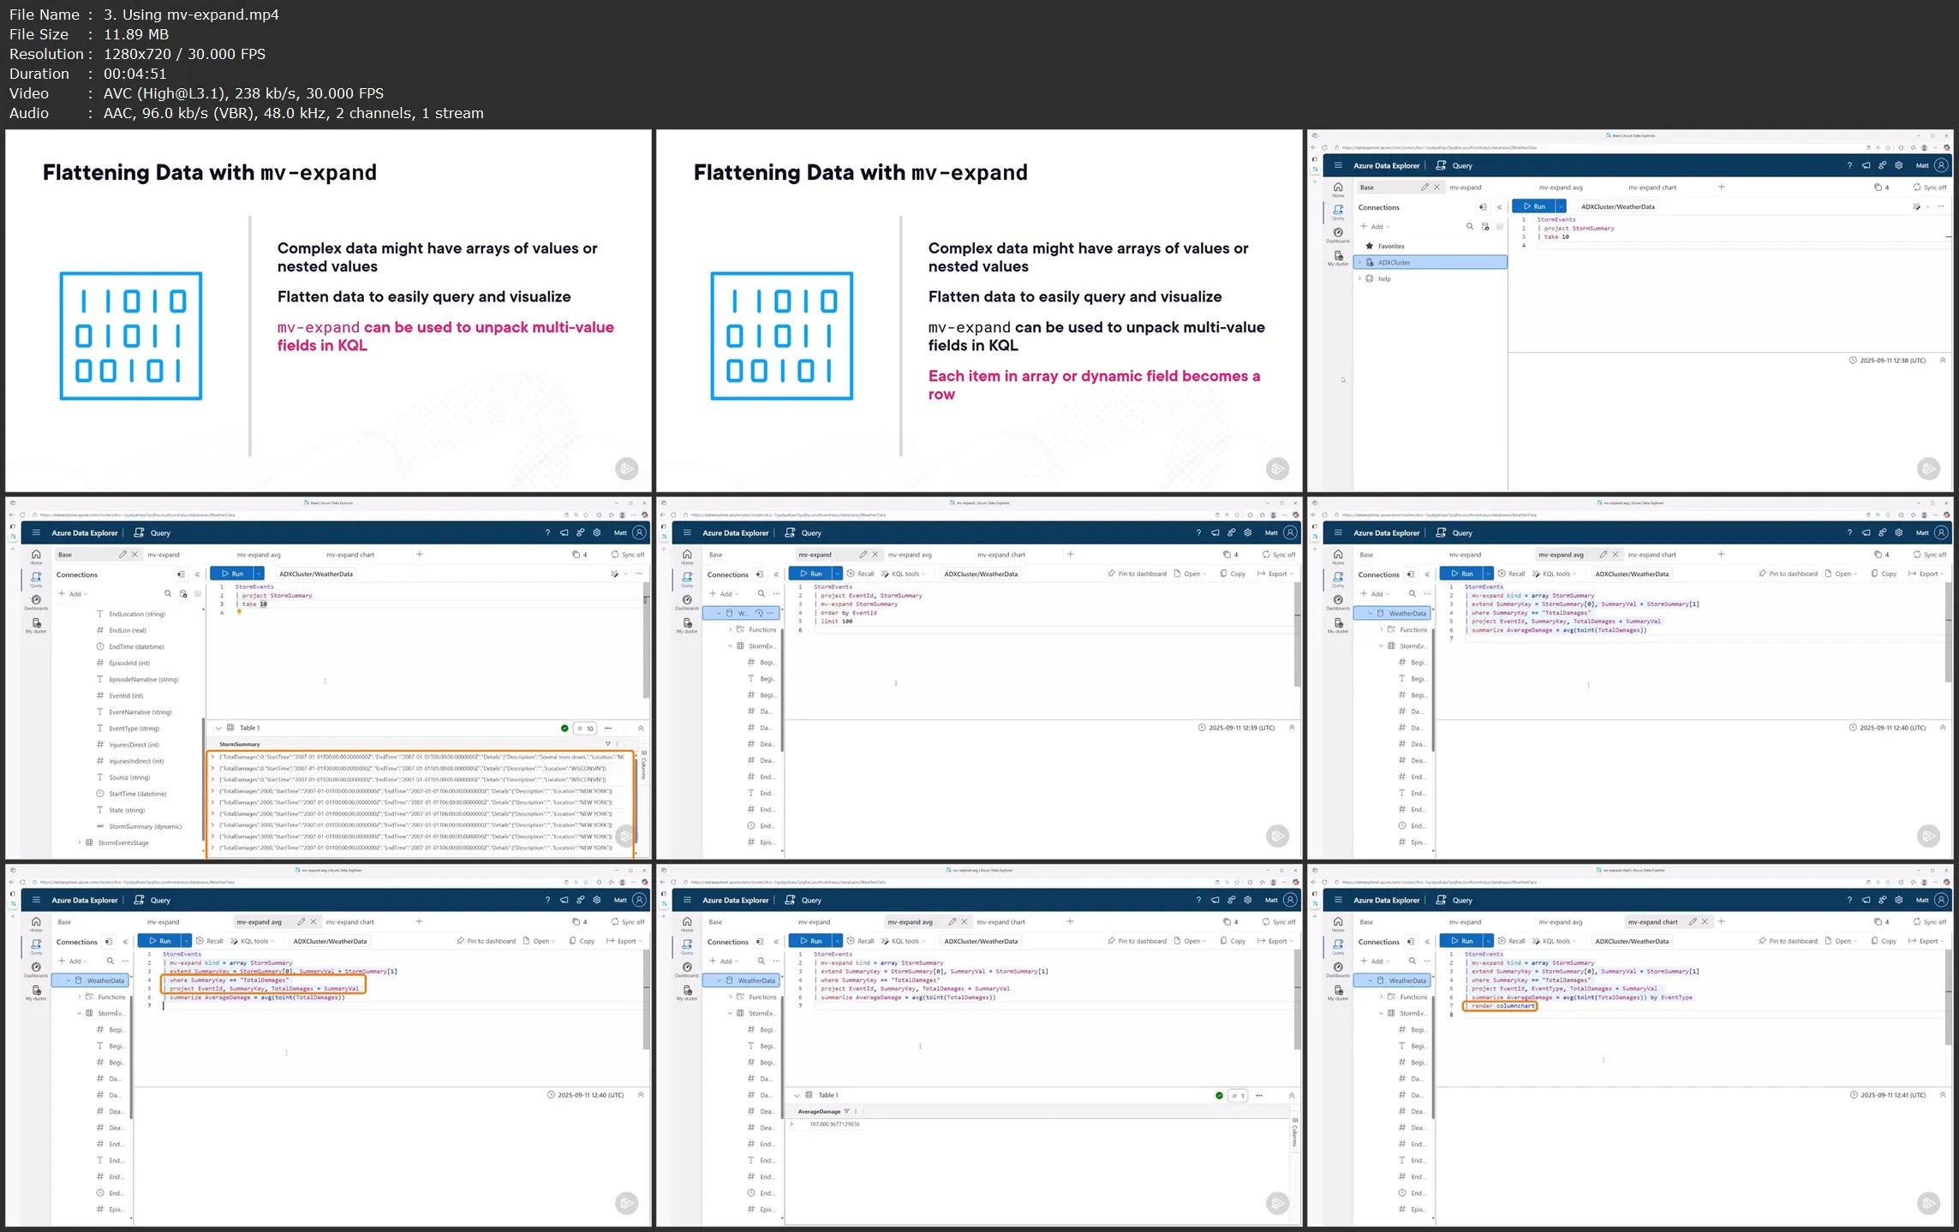Collapse Connections pane in window listing Favorites
Screen dimensions: 1959x1232
coord(1499,207)
